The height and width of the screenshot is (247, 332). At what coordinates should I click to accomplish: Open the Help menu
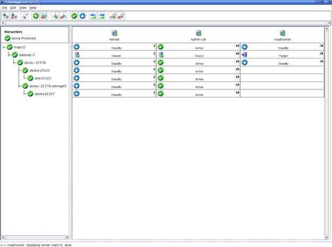tap(33, 8)
